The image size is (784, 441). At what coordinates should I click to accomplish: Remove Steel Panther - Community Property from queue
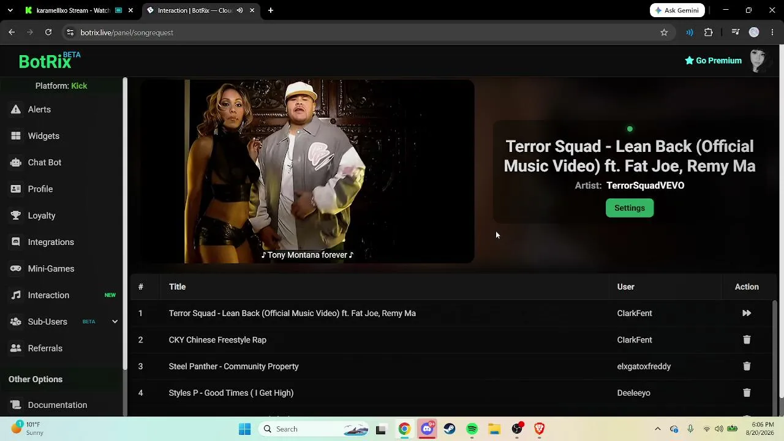[747, 366]
